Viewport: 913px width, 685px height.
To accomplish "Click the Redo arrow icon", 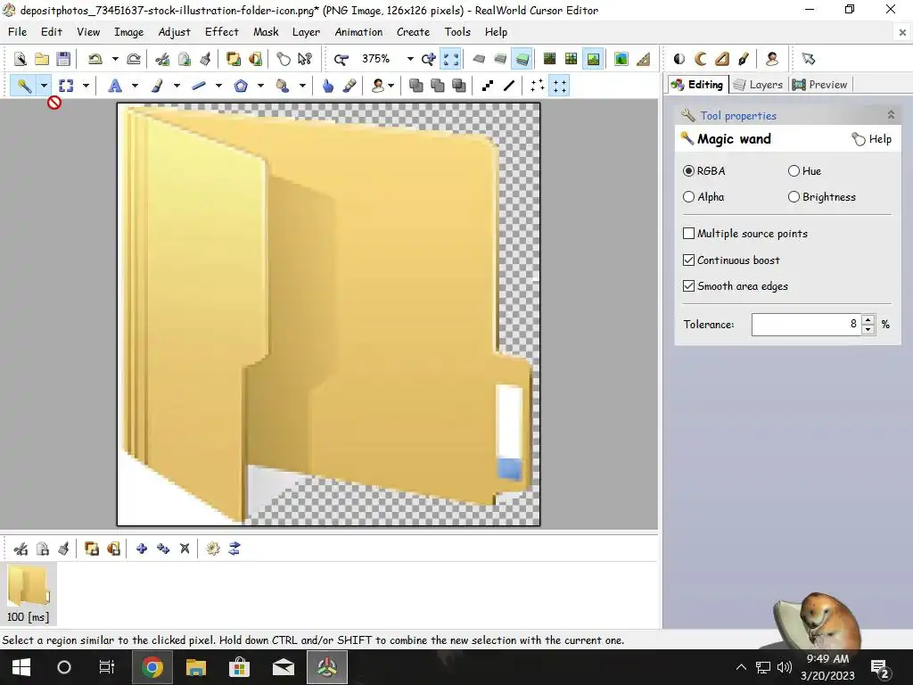I will pyautogui.click(x=134, y=59).
